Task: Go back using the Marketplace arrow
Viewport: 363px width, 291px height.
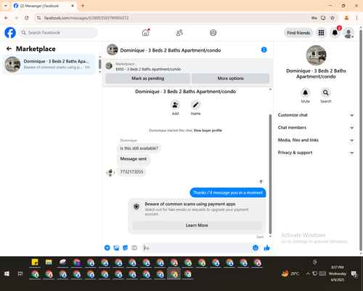Action: (9, 49)
